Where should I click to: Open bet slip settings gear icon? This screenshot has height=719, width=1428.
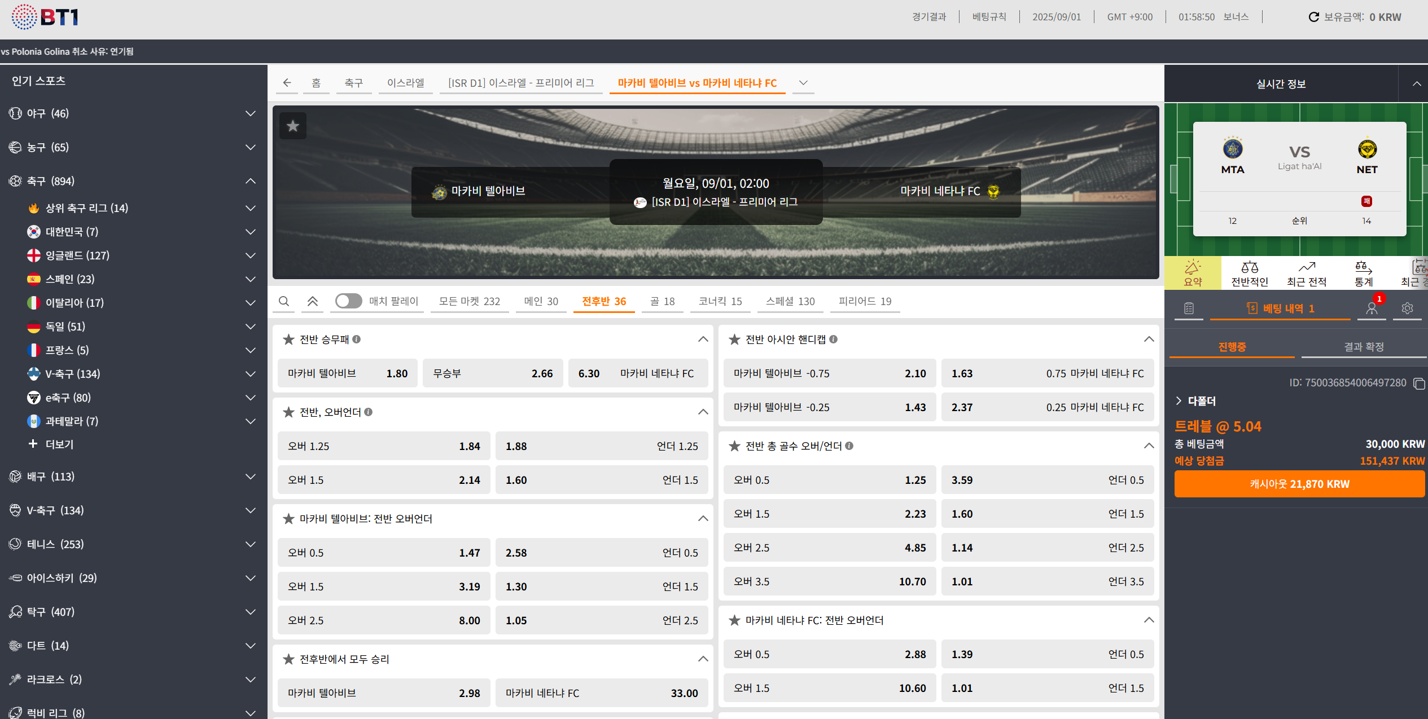1407,308
